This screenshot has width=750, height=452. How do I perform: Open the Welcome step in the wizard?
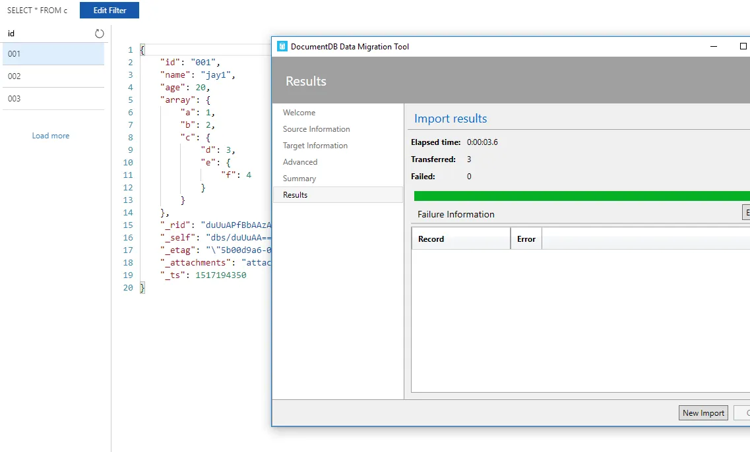[x=299, y=113]
